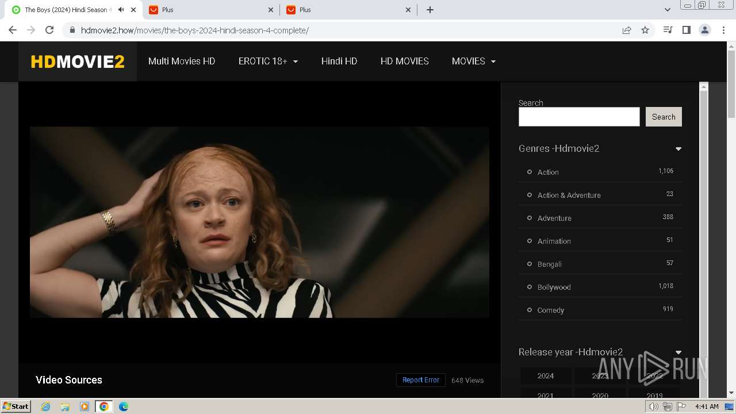This screenshot has width=736, height=414.
Task: Open the Action genre
Action: pos(548,172)
